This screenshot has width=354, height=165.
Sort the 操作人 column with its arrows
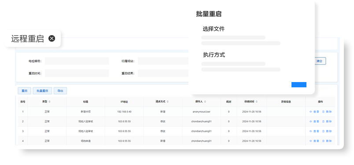(205, 102)
